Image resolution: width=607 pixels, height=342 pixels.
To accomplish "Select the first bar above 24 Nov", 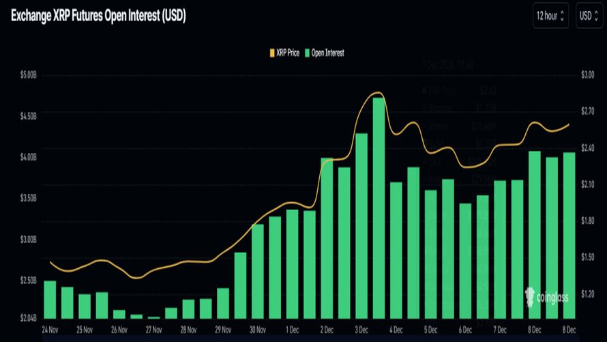I will click(50, 299).
